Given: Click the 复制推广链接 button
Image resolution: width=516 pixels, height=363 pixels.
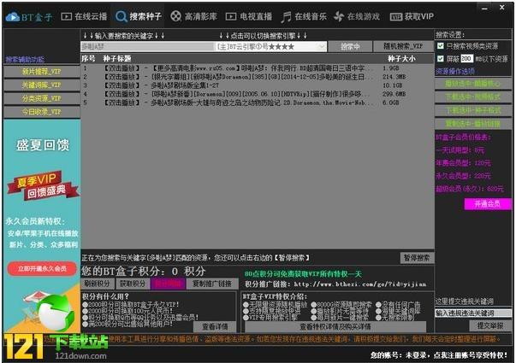Looking at the screenshot, I should click(x=212, y=284).
